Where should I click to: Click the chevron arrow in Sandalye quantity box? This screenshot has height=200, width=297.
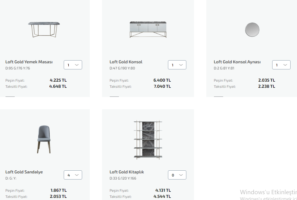coord(77,175)
